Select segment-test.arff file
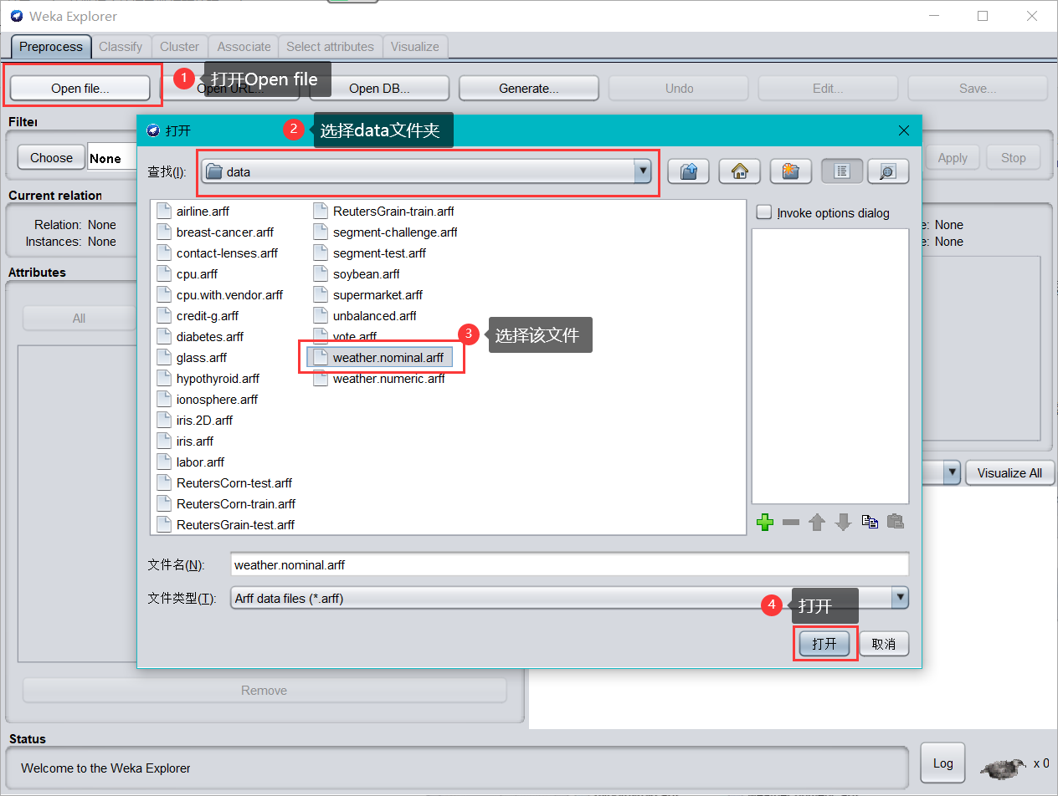The image size is (1058, 796). pyautogui.click(x=370, y=253)
